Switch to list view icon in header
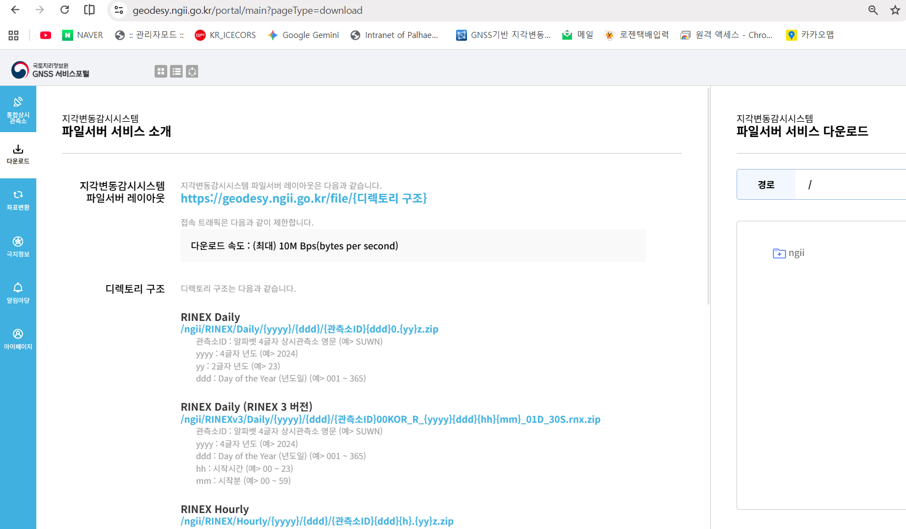This screenshot has width=906, height=529. point(176,72)
